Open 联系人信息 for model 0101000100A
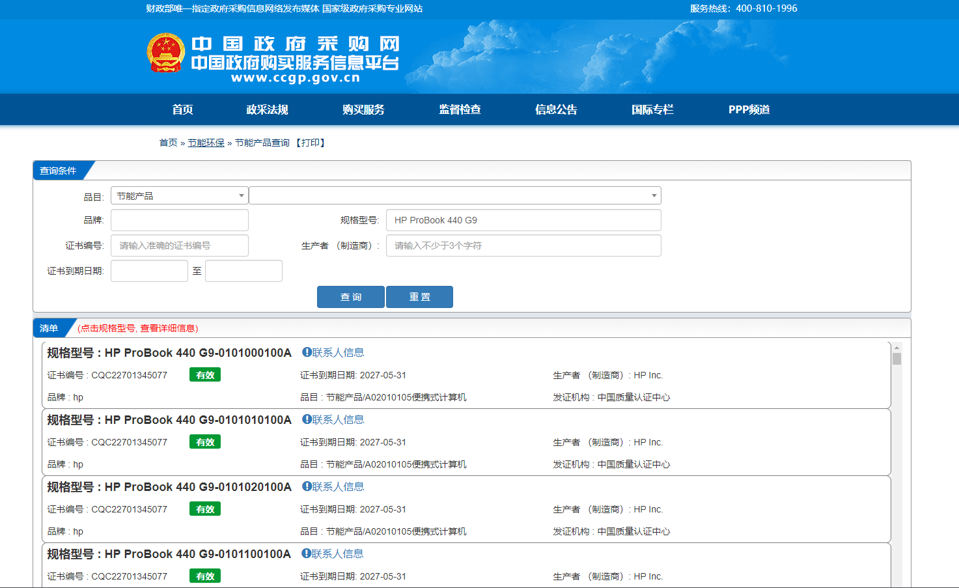959x588 pixels. click(338, 352)
